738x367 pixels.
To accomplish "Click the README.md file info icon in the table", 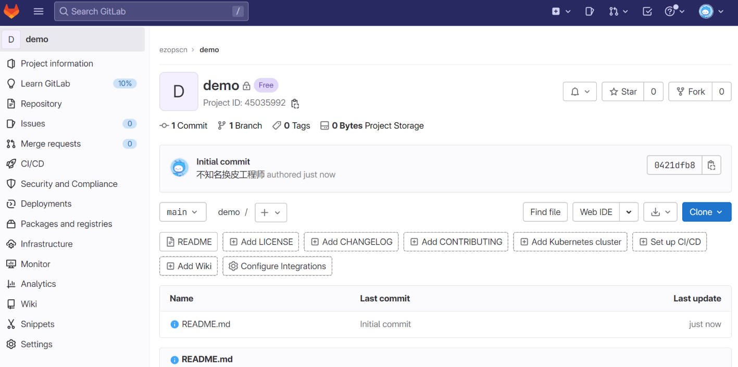I will point(174,324).
